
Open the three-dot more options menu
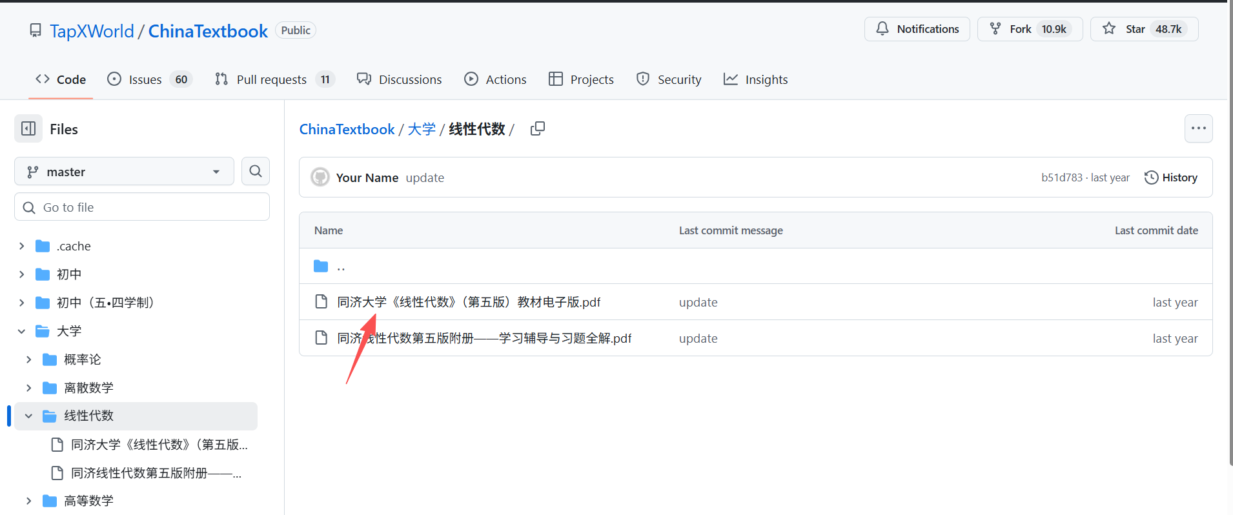coord(1199,128)
